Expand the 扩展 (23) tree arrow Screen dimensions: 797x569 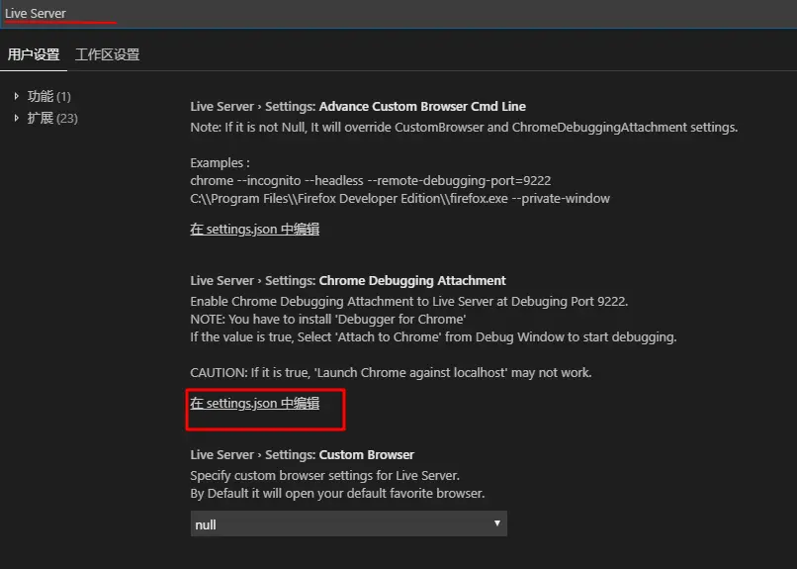(x=16, y=118)
